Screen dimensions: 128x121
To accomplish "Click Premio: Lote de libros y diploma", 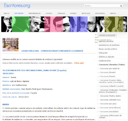I will (x=16, y=81).
